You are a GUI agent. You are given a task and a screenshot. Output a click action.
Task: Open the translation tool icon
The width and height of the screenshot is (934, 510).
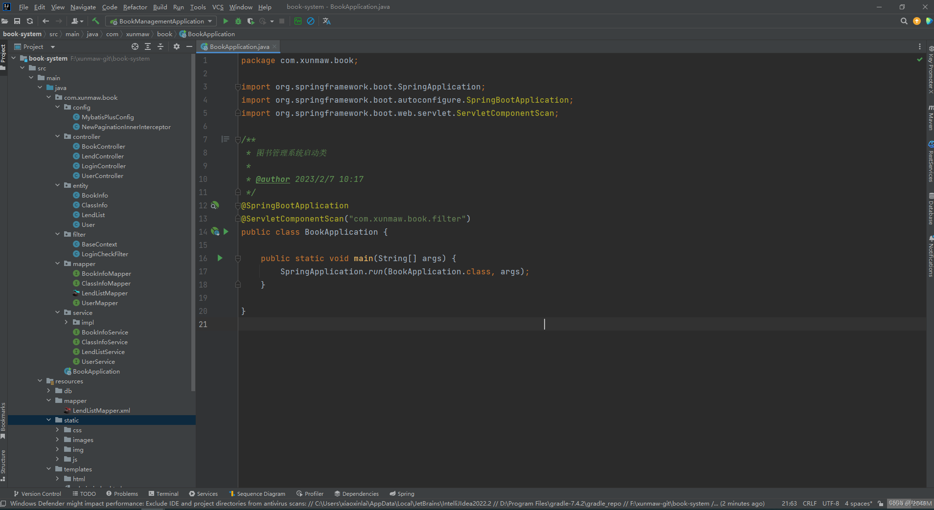326,21
